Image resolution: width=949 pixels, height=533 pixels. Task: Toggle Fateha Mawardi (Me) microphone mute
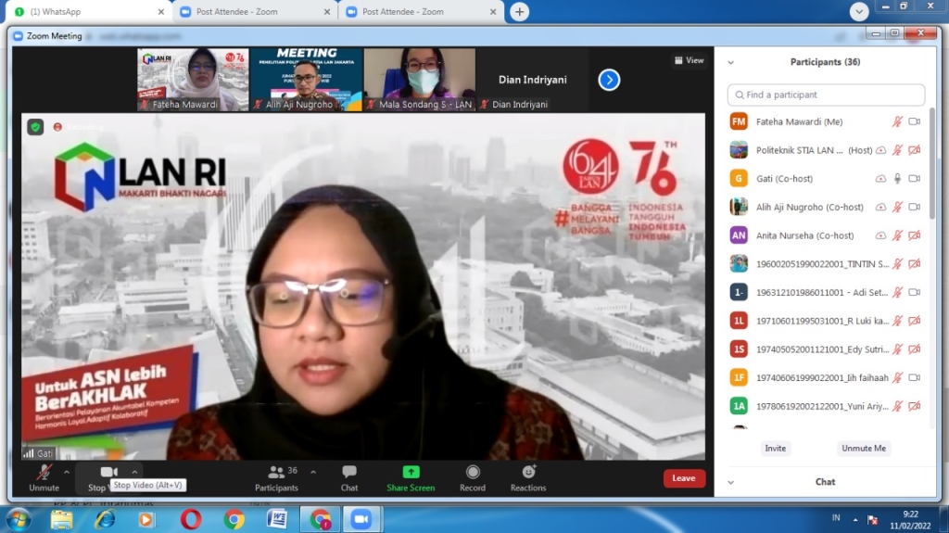[x=897, y=121]
